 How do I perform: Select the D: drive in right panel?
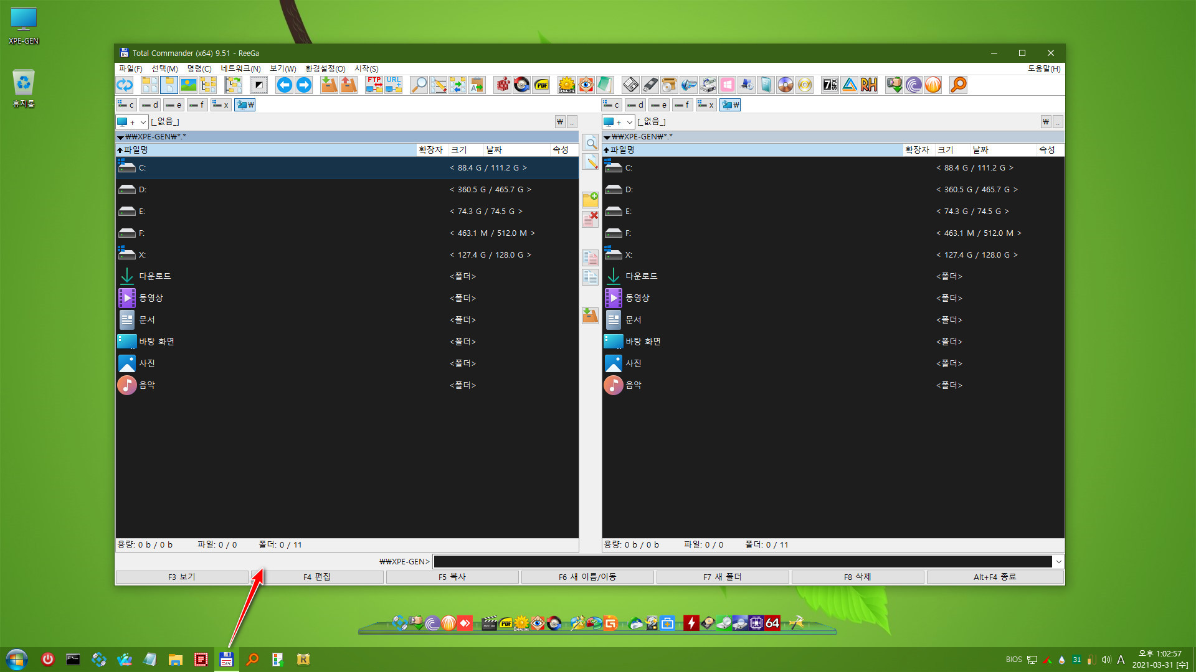point(833,189)
